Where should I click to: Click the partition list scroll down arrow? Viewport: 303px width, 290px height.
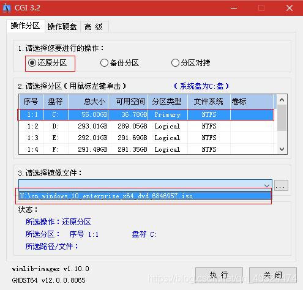point(282,149)
